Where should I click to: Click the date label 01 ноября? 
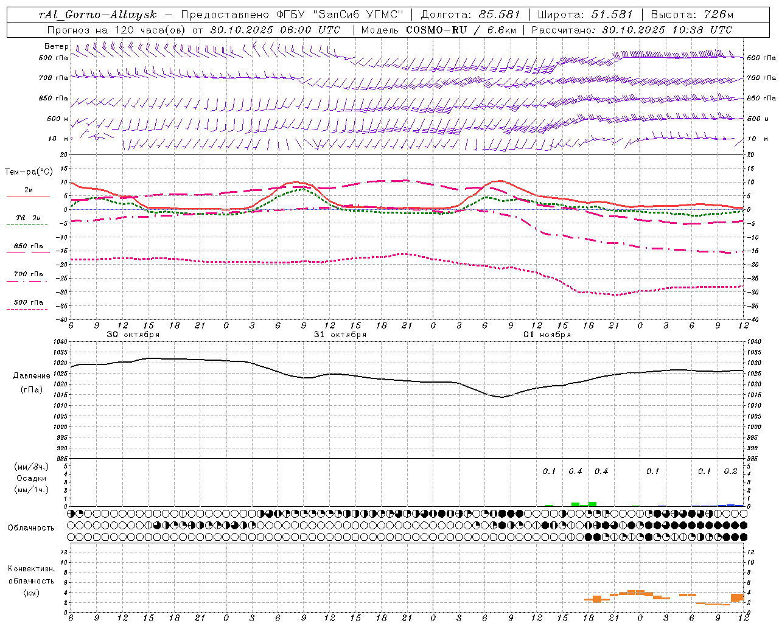tap(547, 335)
